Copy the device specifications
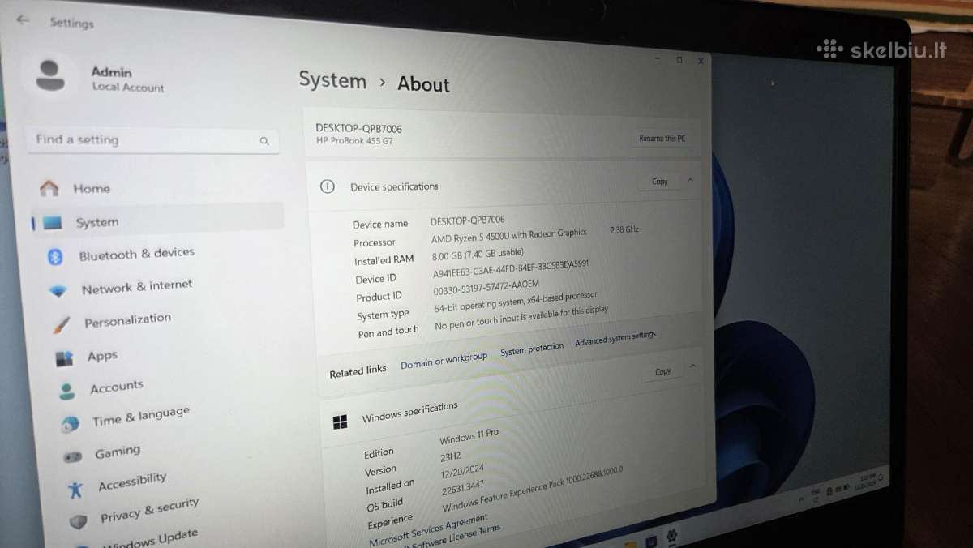This screenshot has width=973, height=548. pyautogui.click(x=660, y=182)
